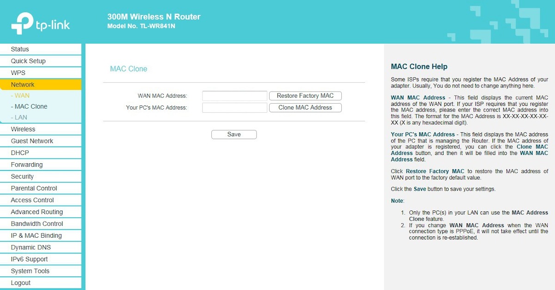Open the WPS settings

[18, 73]
